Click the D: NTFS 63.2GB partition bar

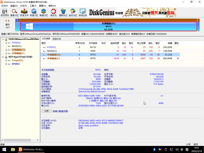tap(109, 26)
